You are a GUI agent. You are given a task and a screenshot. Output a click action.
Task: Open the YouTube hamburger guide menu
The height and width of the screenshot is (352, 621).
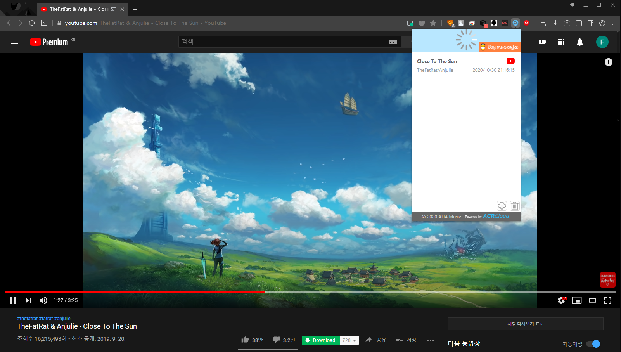tap(14, 42)
